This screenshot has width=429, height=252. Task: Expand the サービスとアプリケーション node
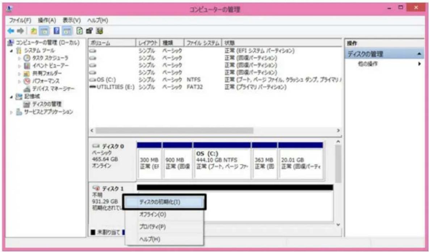12,112
